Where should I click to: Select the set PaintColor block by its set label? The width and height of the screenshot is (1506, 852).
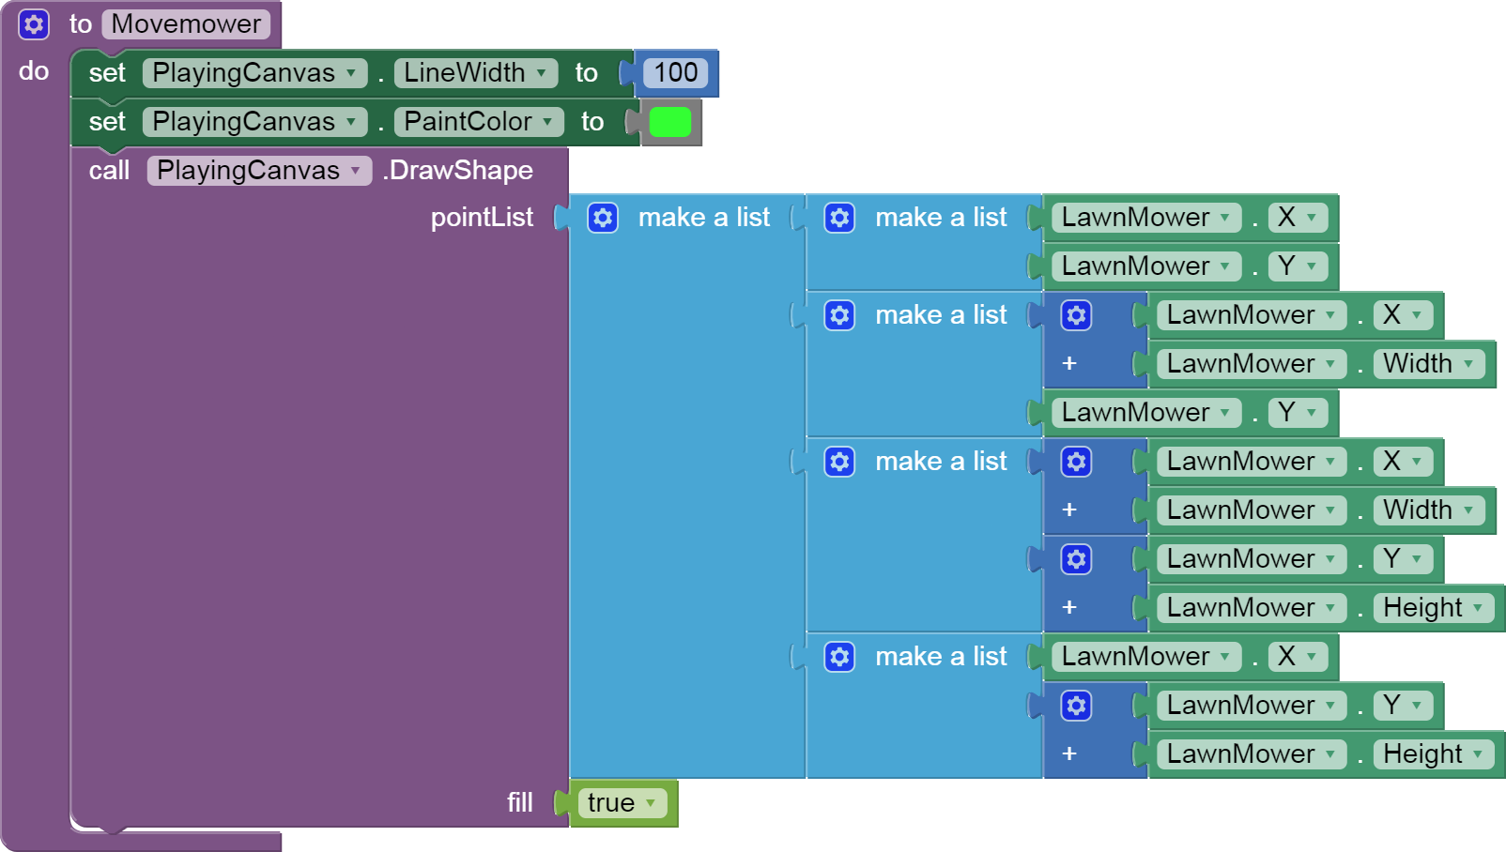(107, 122)
